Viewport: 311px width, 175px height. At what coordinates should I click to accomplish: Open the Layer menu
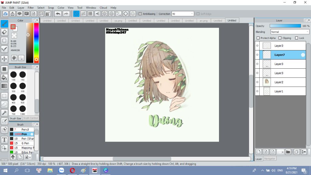[x=21, y=8]
